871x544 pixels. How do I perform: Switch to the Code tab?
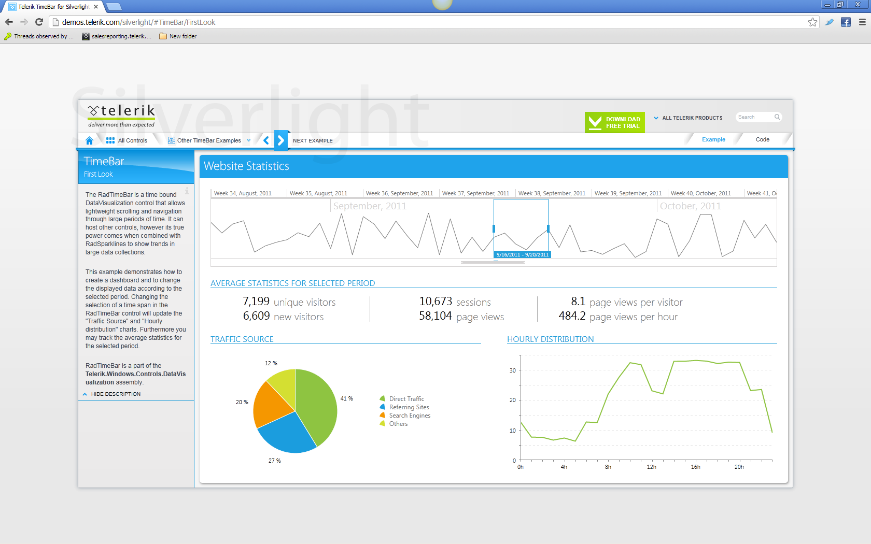click(x=762, y=139)
